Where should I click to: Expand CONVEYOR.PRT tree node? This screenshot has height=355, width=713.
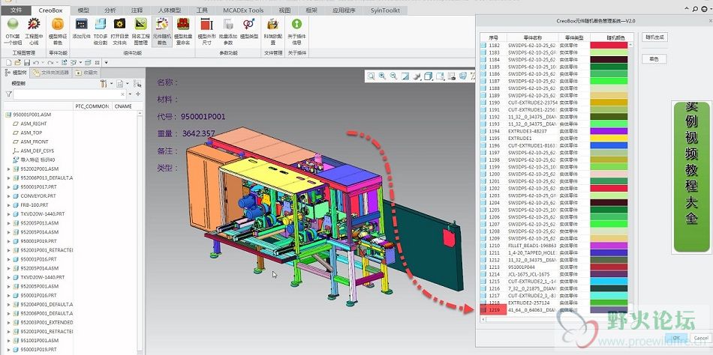[x=8, y=196]
